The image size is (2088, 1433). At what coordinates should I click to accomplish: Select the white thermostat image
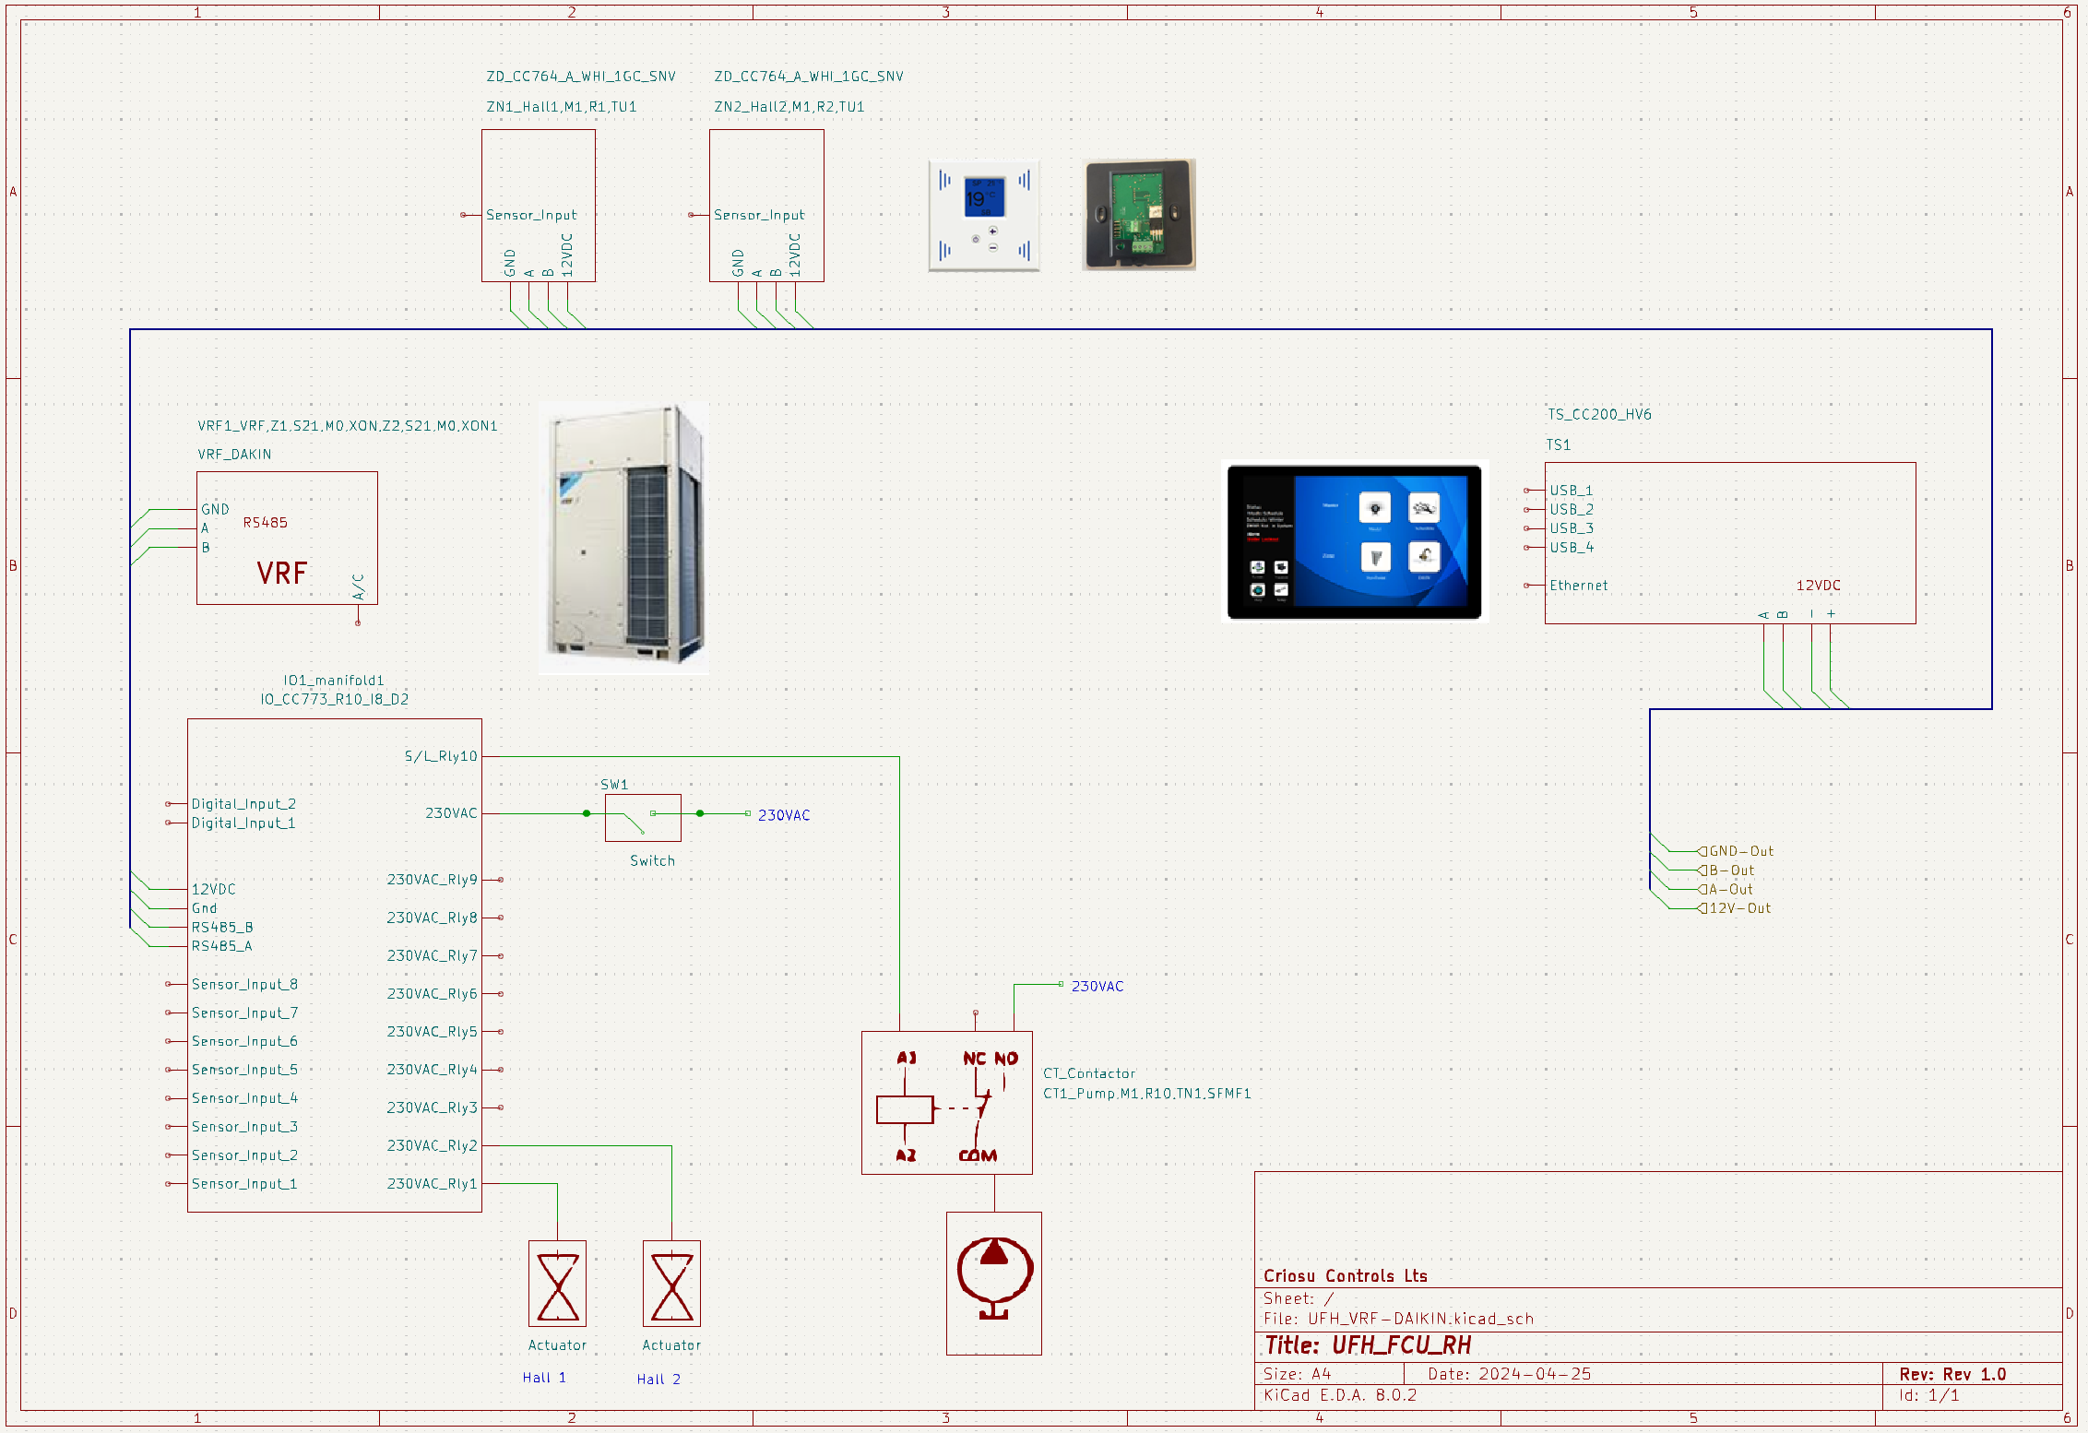tap(984, 215)
